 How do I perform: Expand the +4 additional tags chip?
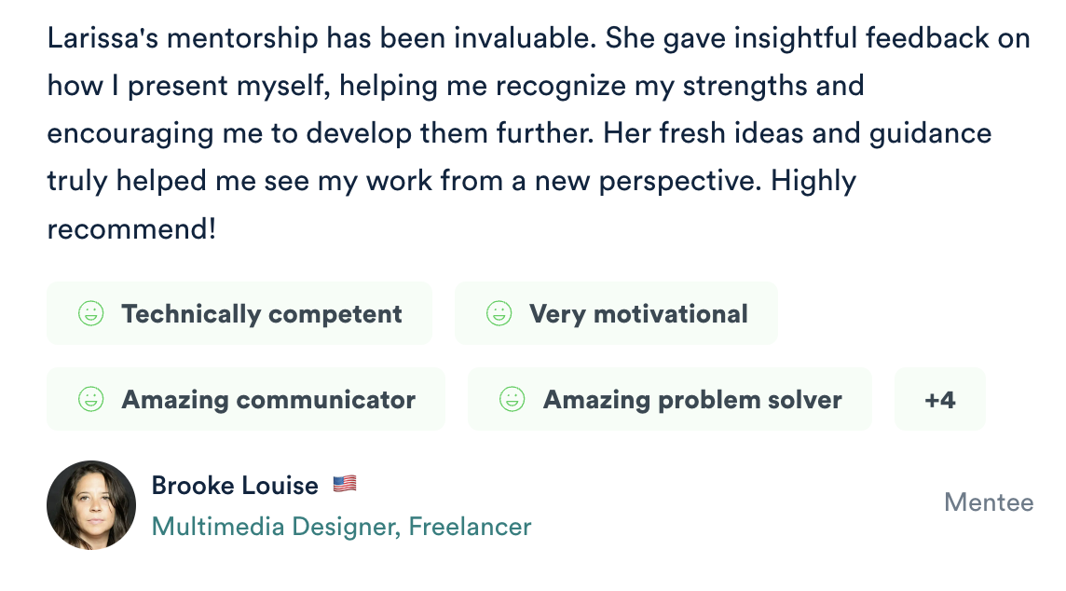pos(939,400)
